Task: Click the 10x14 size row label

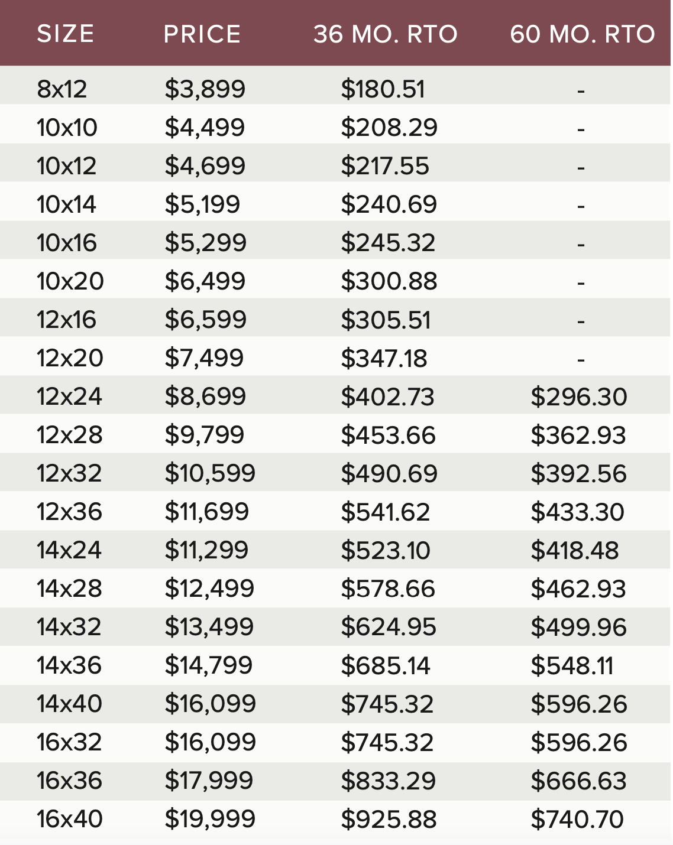Action: 66,204
